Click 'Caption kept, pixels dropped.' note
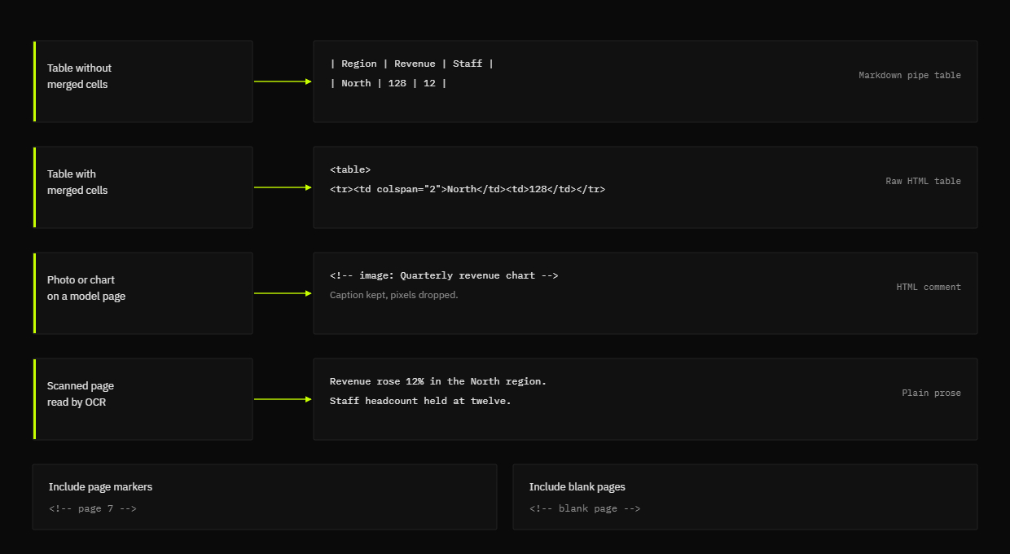1010x554 pixels. 394,295
